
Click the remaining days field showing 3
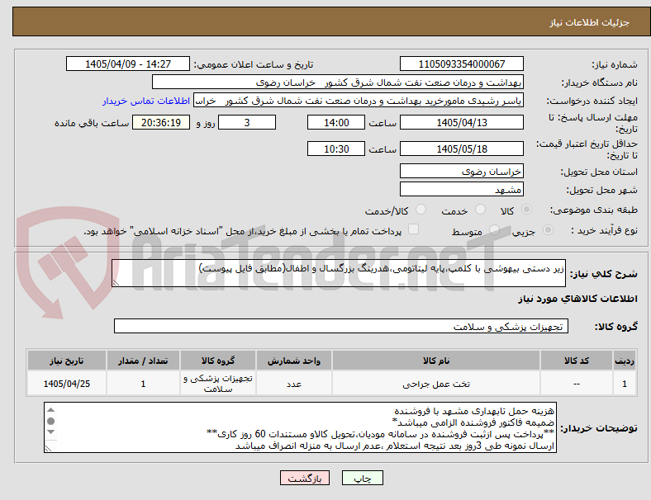[247, 122]
